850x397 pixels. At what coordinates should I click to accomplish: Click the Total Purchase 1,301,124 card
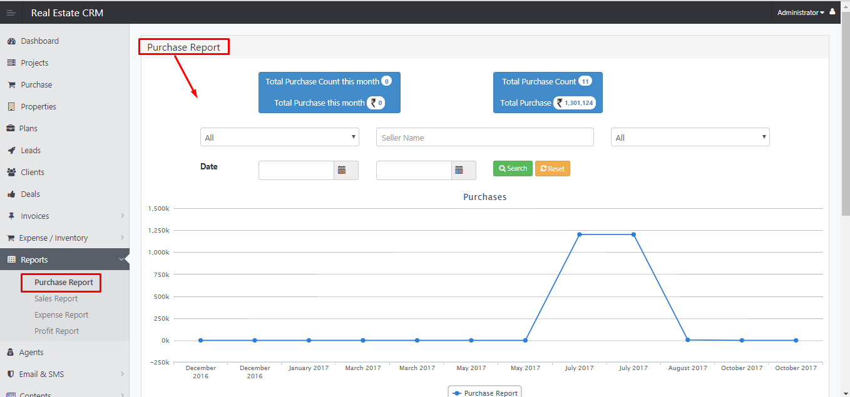pyautogui.click(x=548, y=93)
